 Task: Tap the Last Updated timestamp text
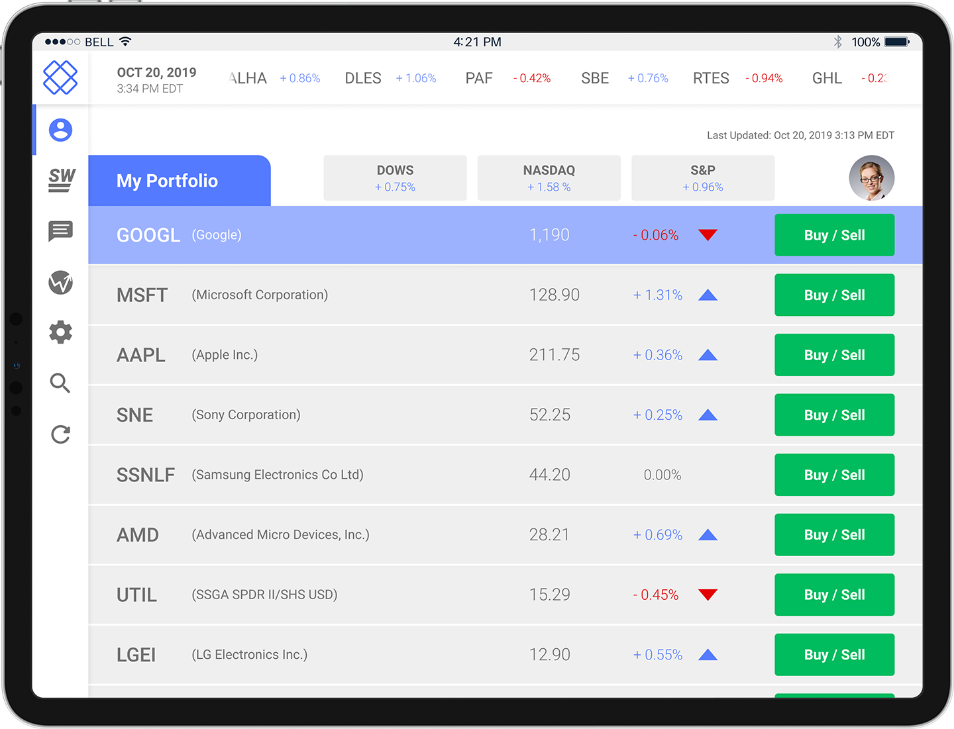pyautogui.click(x=800, y=135)
